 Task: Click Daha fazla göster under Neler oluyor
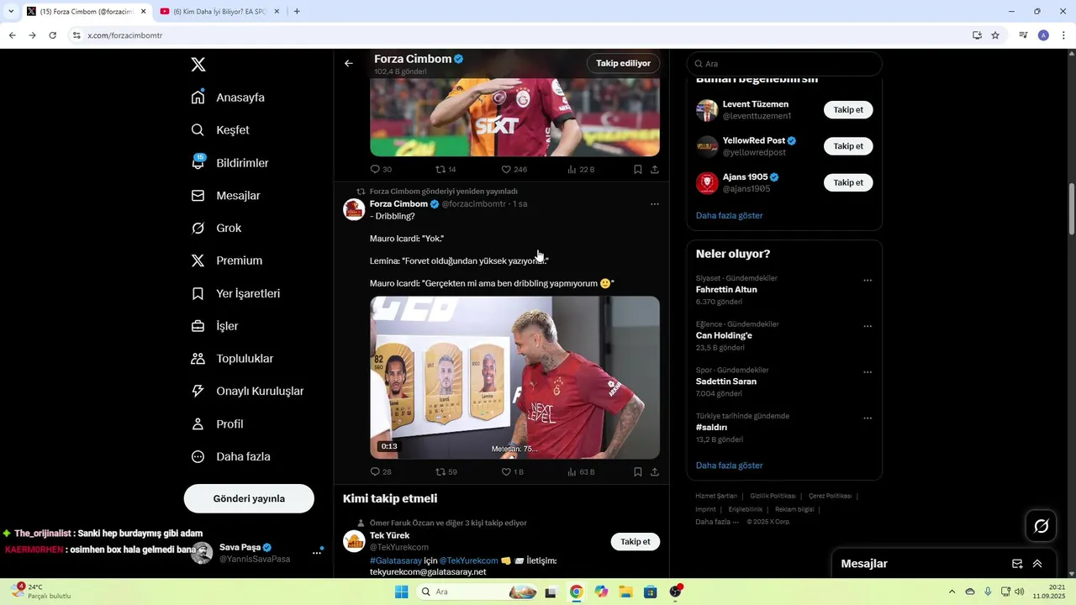click(730, 466)
